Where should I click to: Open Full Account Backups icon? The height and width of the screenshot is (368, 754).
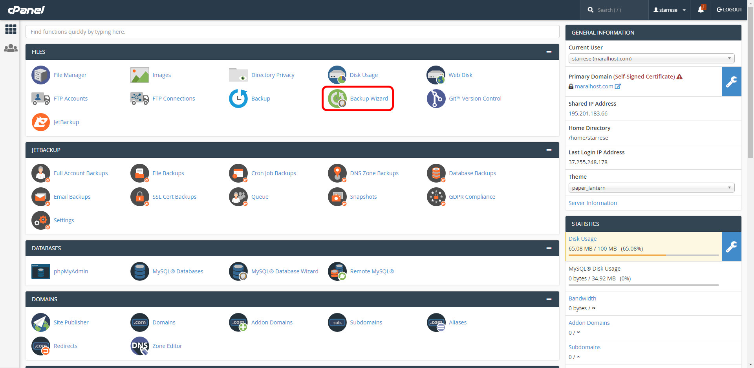click(x=41, y=173)
